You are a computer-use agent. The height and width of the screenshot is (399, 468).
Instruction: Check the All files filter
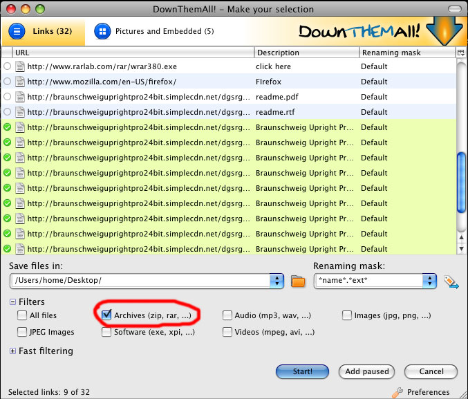tap(22, 315)
